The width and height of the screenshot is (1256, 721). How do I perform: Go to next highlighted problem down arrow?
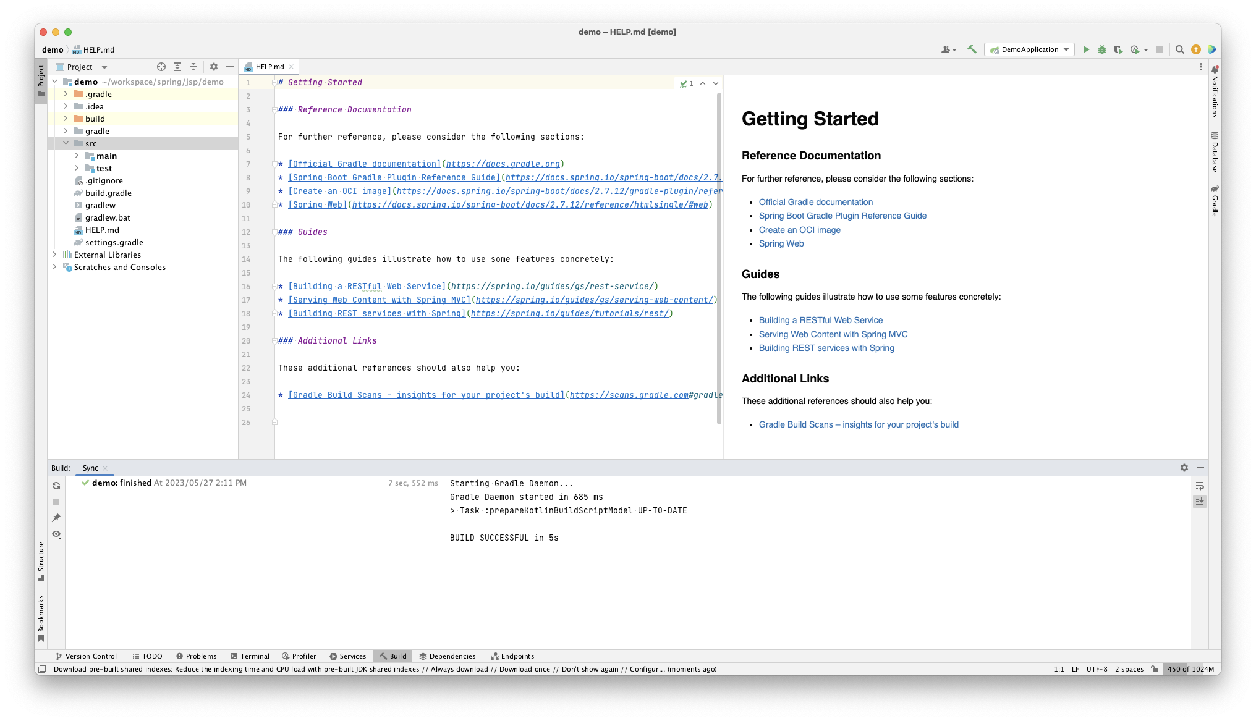716,83
